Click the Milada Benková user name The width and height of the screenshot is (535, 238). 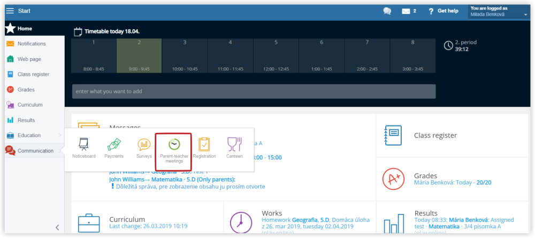pyautogui.click(x=487, y=14)
